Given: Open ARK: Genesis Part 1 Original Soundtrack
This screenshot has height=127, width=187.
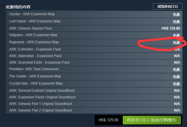Looking at the screenshot, I should coord(94,103).
